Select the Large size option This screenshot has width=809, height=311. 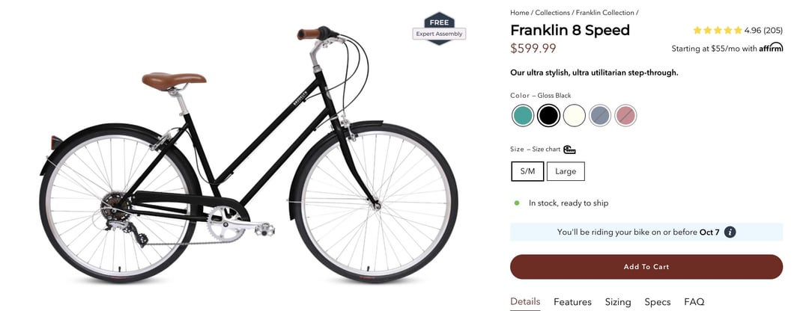[x=566, y=171]
